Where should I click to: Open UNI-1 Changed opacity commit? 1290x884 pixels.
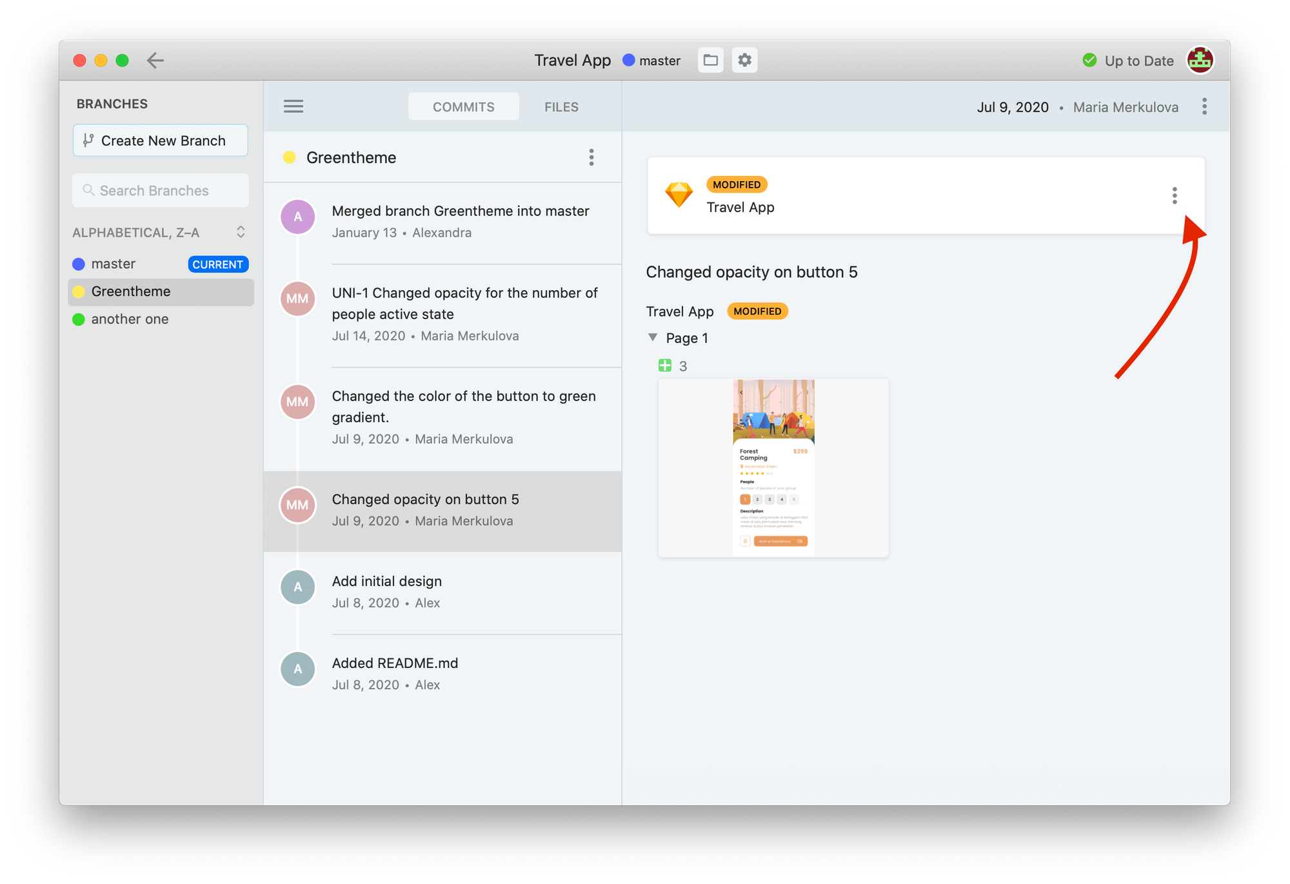442,315
